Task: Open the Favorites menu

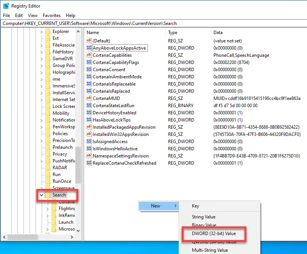Action: (52, 15)
